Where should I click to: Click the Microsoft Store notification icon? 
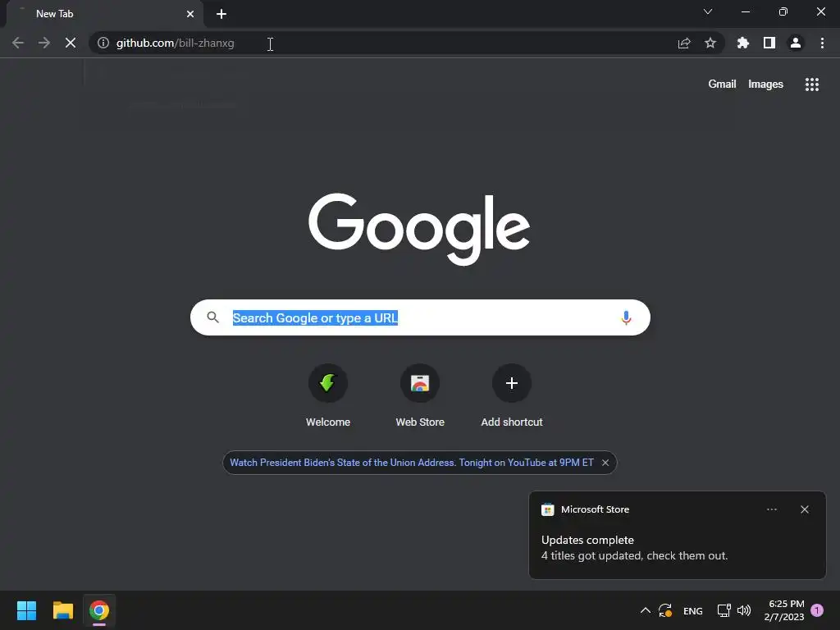click(547, 509)
